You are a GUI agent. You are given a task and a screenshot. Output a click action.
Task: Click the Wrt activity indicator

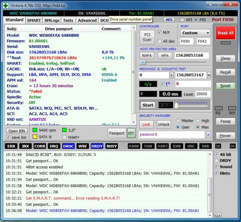232,108
